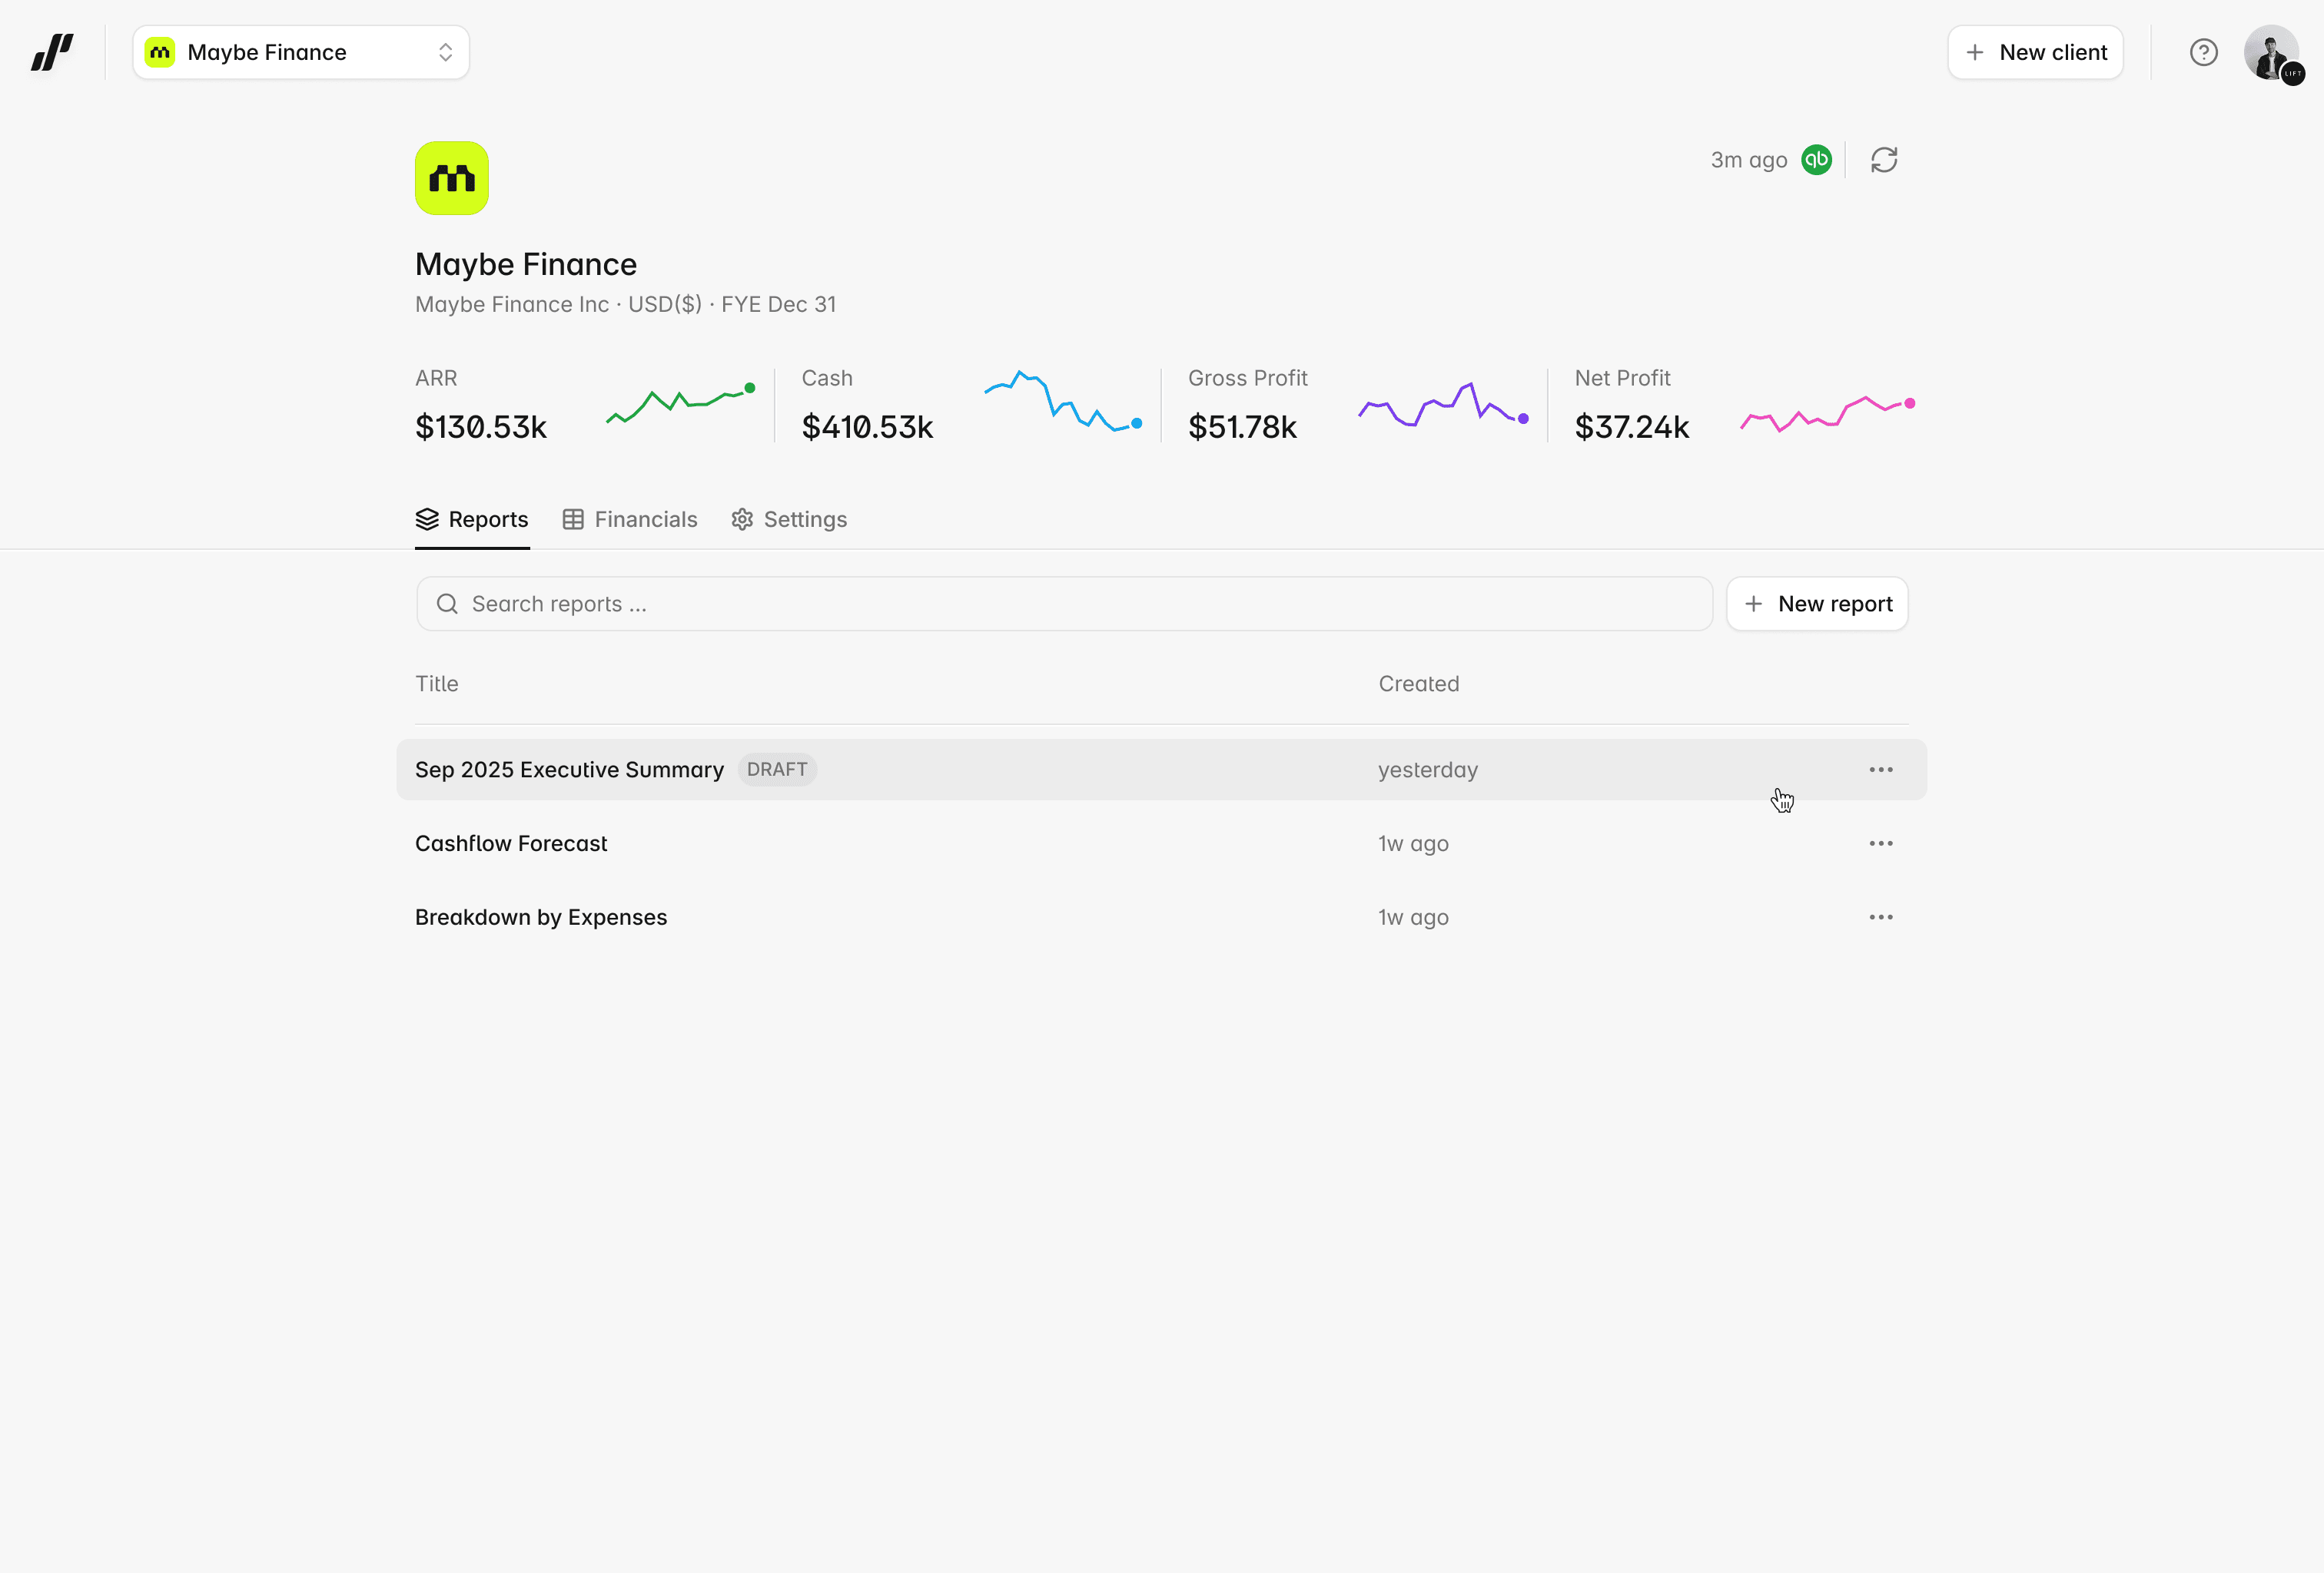Select the Reports tab

(x=472, y=520)
